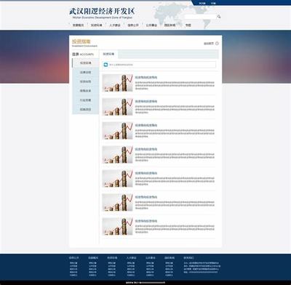Select the second sidebar category item
The width and height of the screenshot is (291, 285).
pyautogui.click(x=86, y=72)
